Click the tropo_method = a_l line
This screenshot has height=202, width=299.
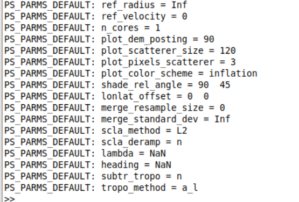[x=101, y=187]
